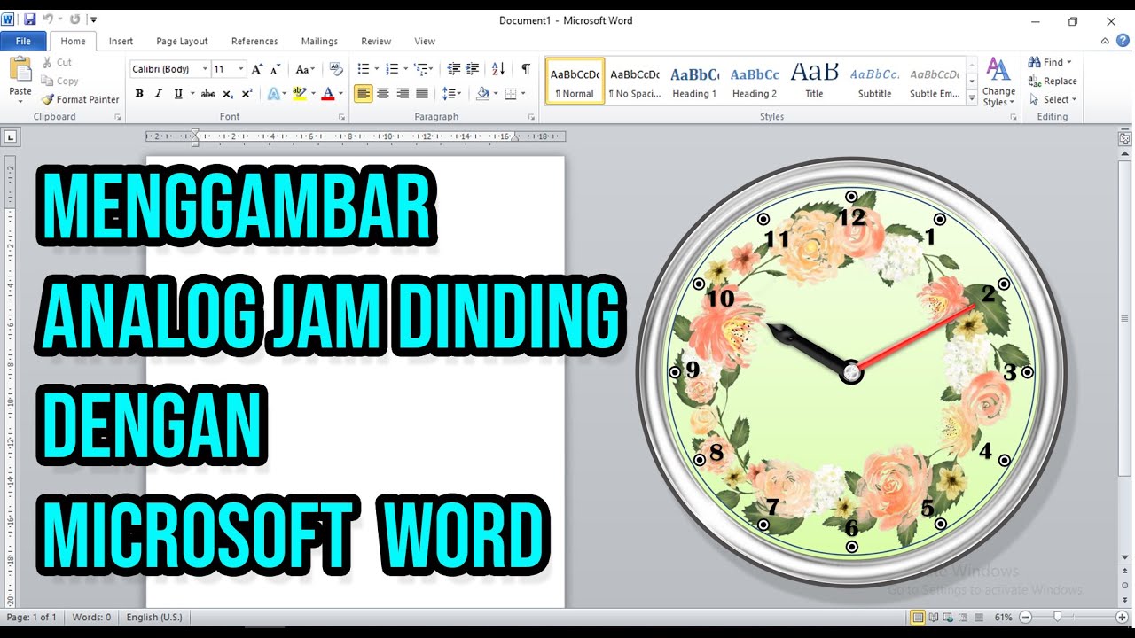
Task: Click the English (U.S.) language indicator
Action: click(154, 617)
